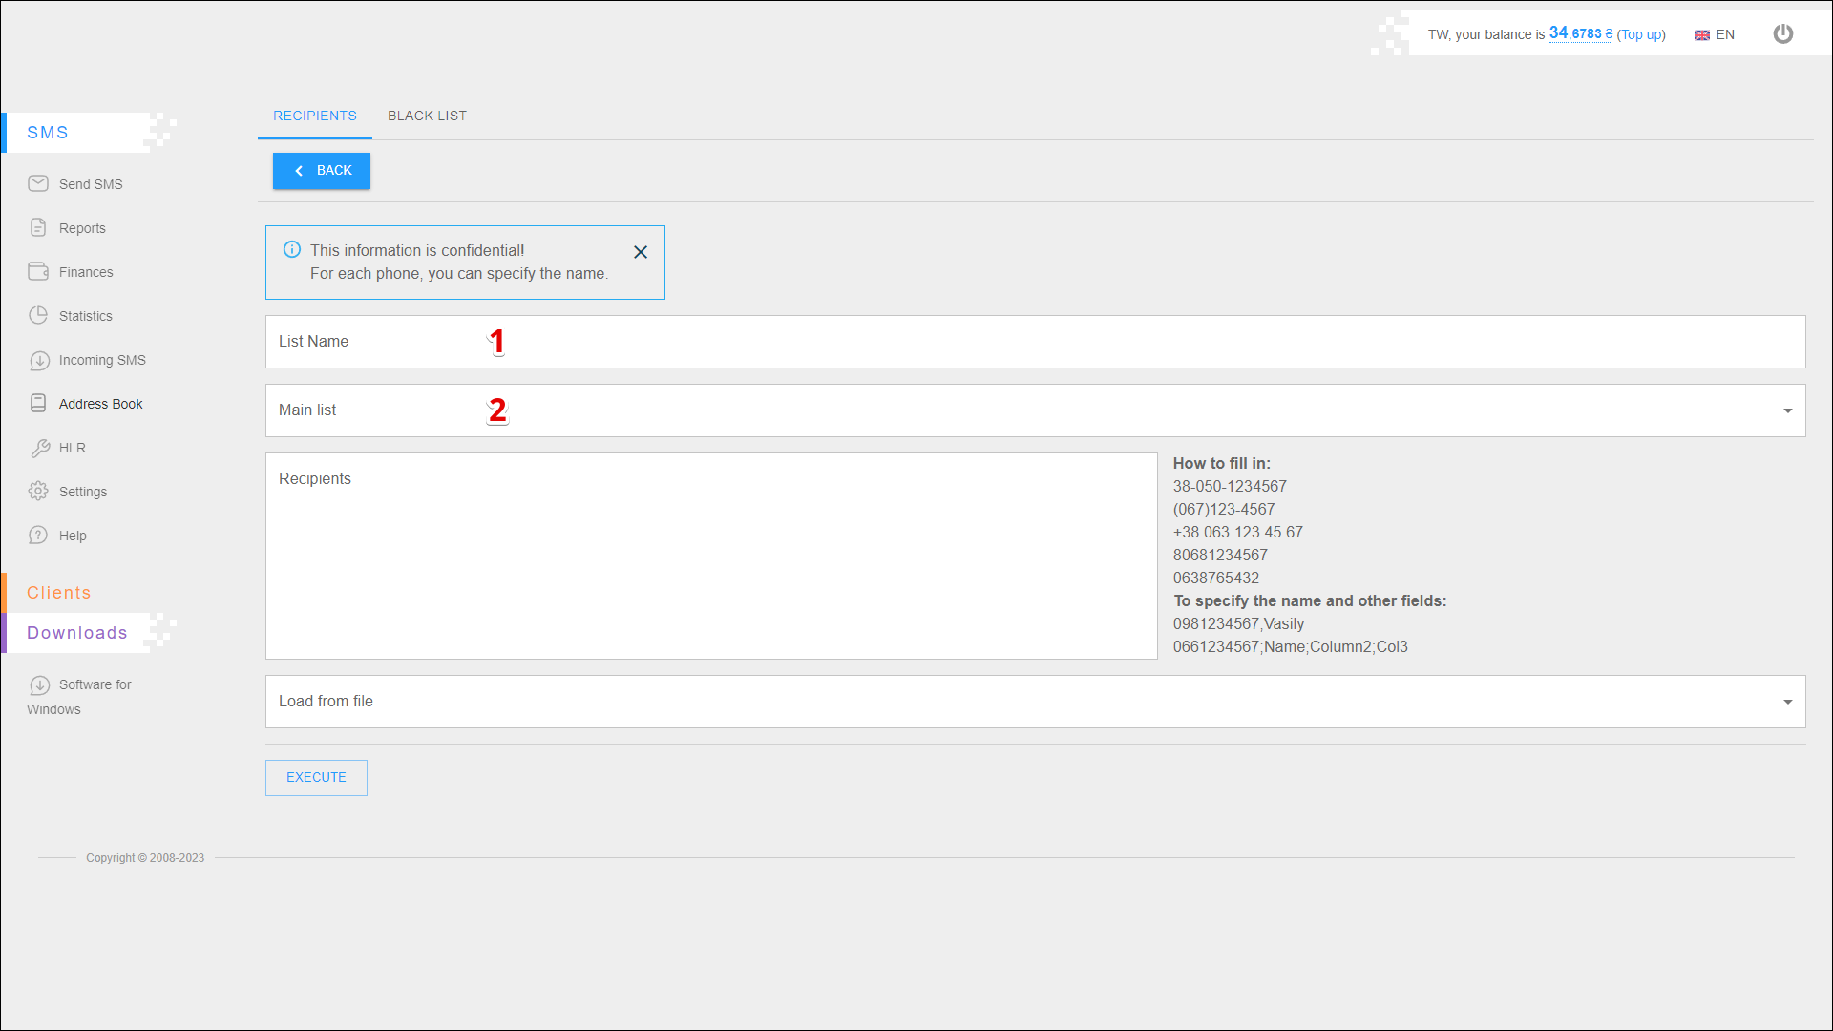Open Settings gear icon in sidebar
Image resolution: width=1833 pixels, height=1031 pixels.
pyautogui.click(x=38, y=491)
